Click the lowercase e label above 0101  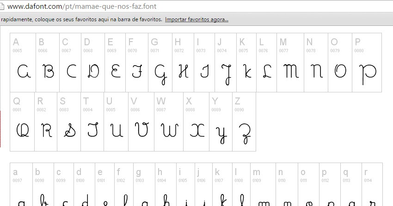[100, 172]
